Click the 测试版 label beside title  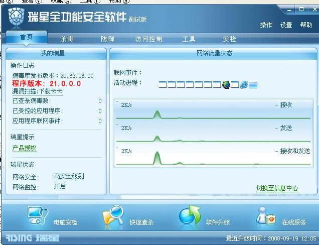137,20
